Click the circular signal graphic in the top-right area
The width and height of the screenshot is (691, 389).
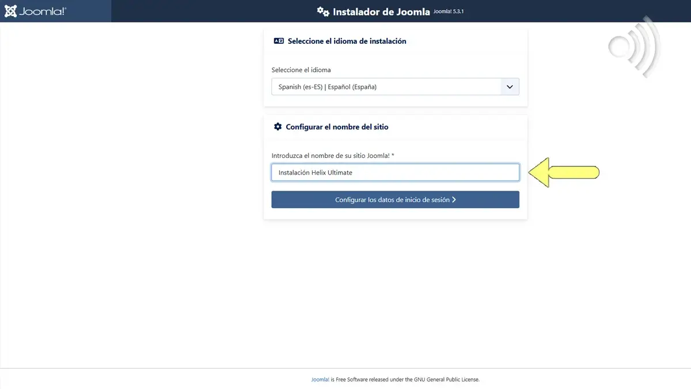point(632,47)
